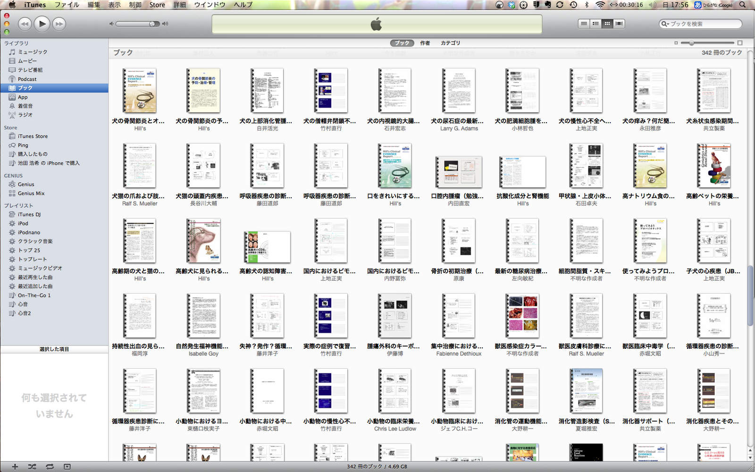The width and height of the screenshot is (755, 472).
Task: Switch to album list view icon
Action: 596,24
